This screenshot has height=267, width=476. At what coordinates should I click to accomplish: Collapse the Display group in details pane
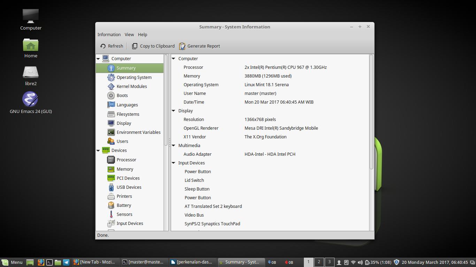174,111
